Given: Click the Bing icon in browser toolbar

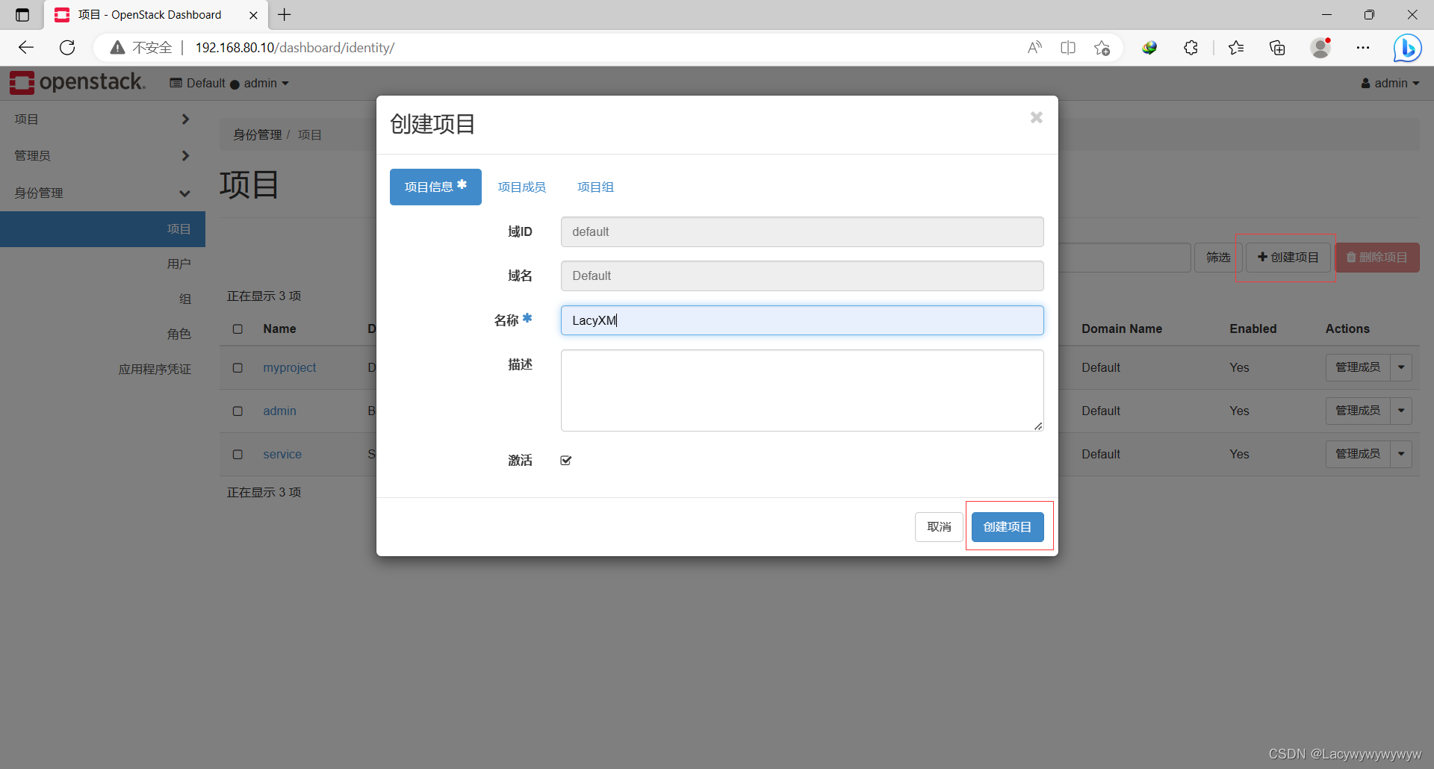Looking at the screenshot, I should [1407, 47].
